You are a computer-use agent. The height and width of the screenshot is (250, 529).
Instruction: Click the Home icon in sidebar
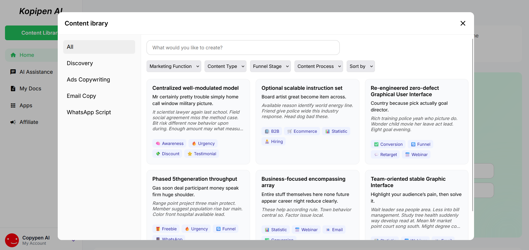(13, 55)
